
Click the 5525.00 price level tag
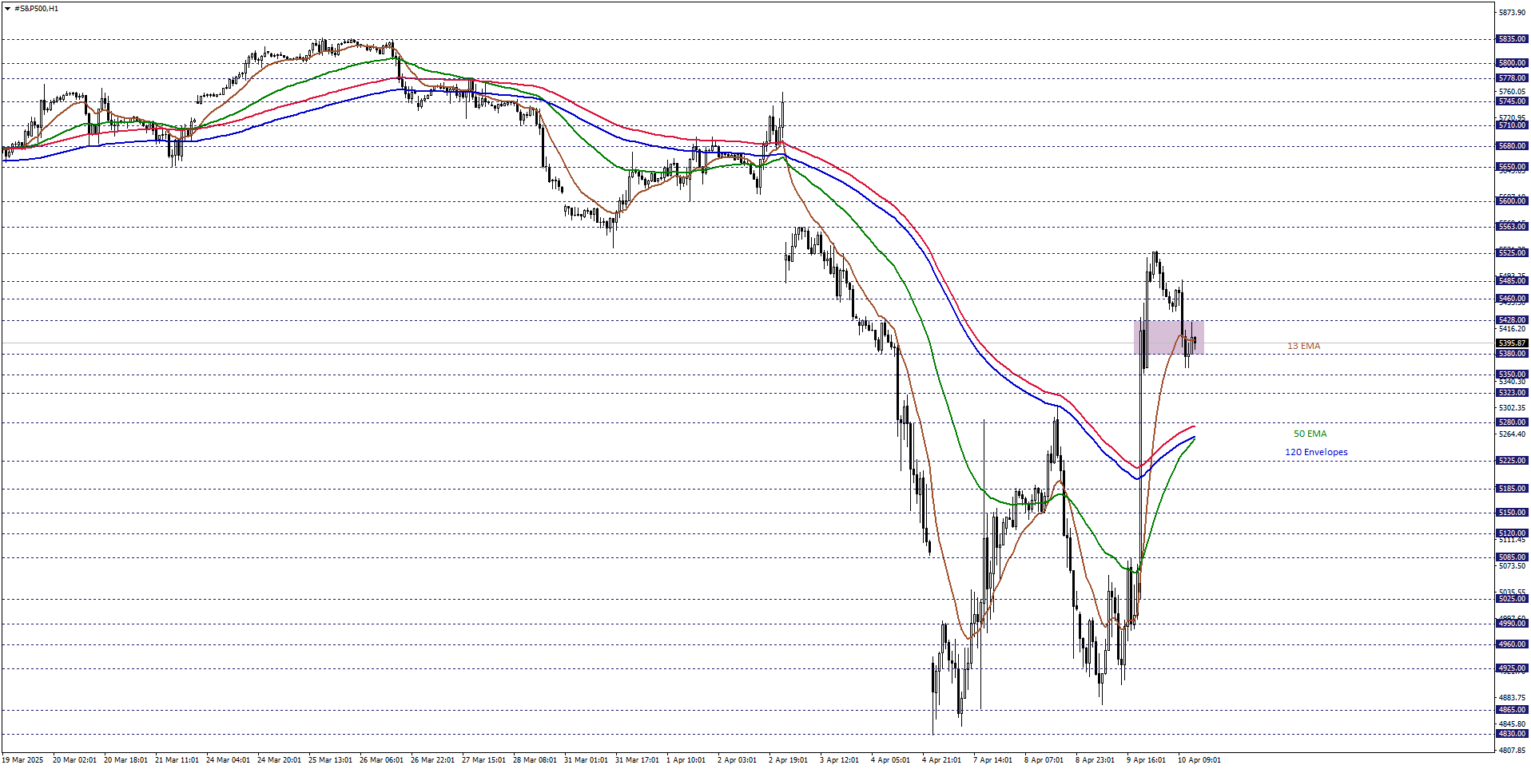1512,253
